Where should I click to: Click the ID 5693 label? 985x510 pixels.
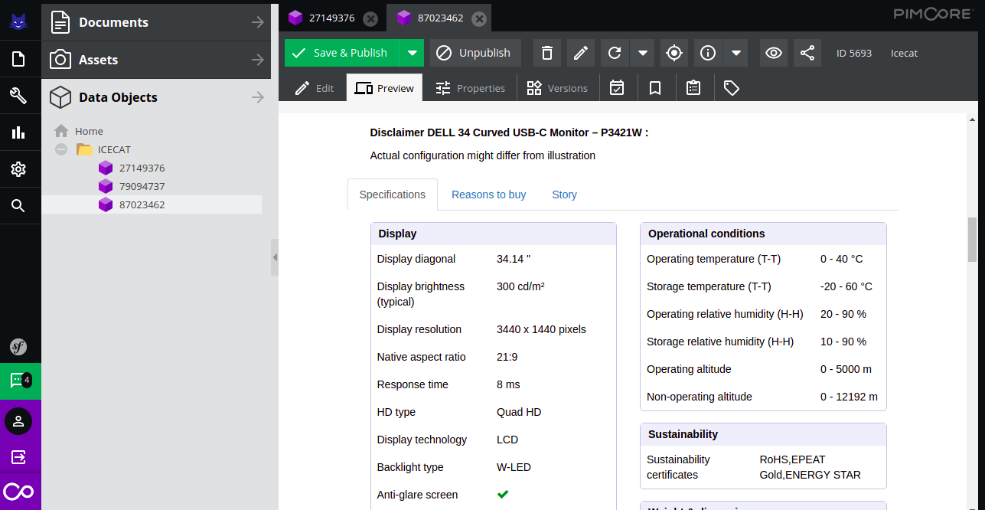click(854, 53)
